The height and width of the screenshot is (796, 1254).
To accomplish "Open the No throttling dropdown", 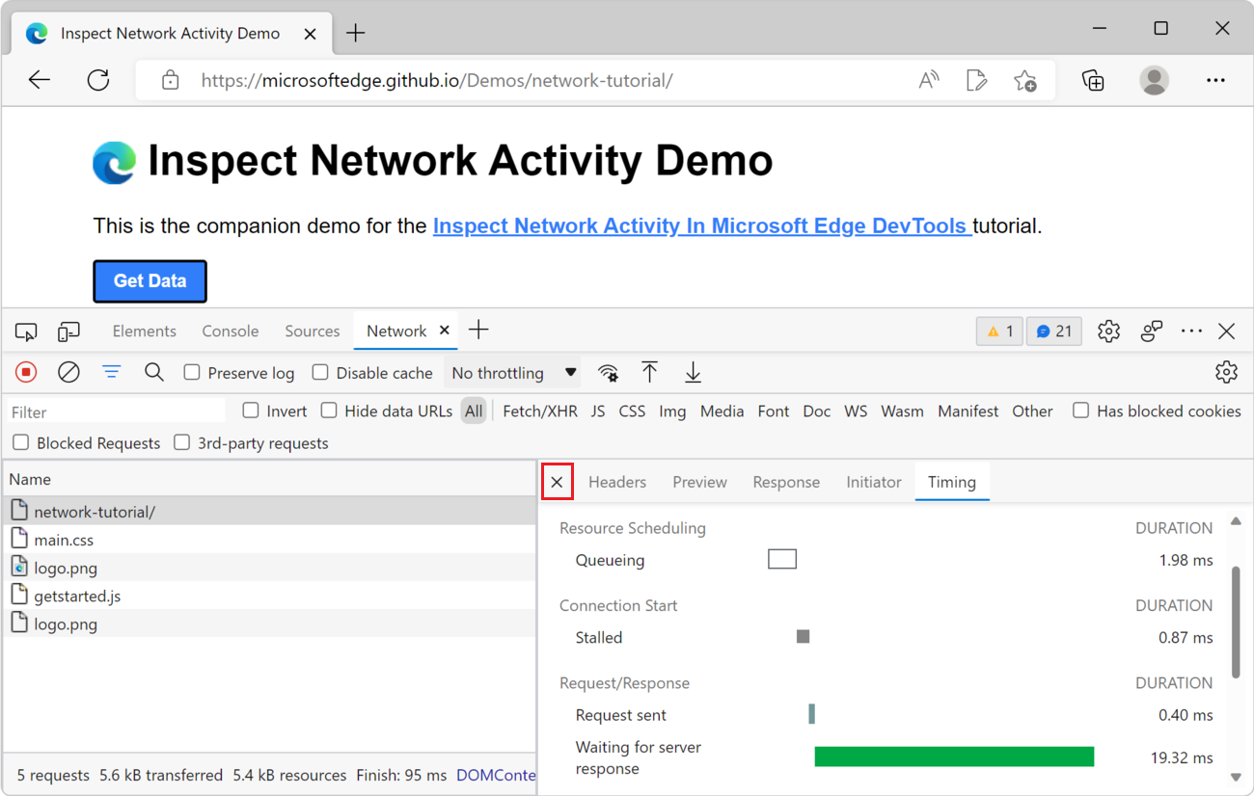I will (x=515, y=373).
